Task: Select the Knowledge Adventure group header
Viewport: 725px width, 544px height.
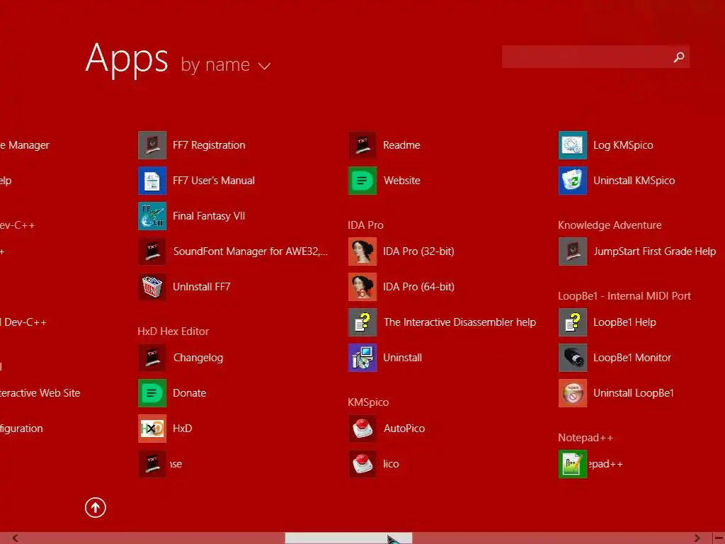Action: pyautogui.click(x=610, y=225)
